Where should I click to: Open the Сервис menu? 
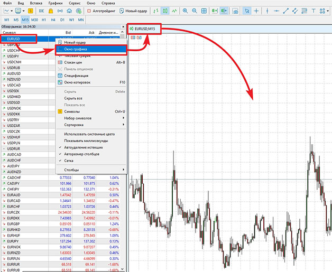[x=78, y=3]
